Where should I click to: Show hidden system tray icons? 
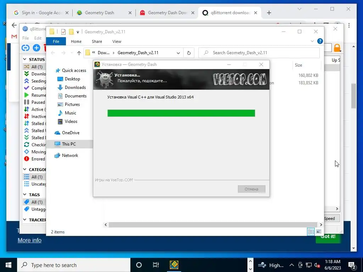(292, 265)
